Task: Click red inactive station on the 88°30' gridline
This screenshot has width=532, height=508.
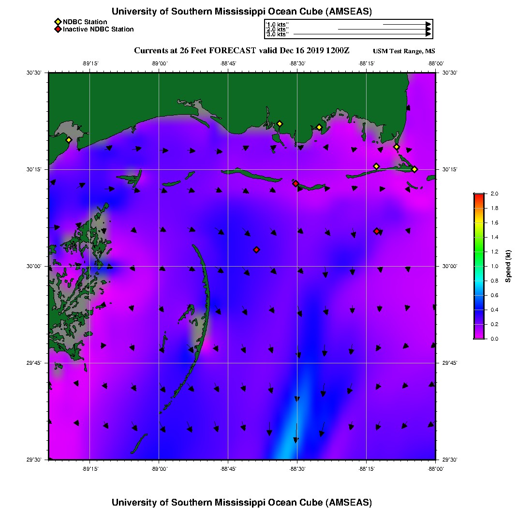Action: pyautogui.click(x=296, y=183)
